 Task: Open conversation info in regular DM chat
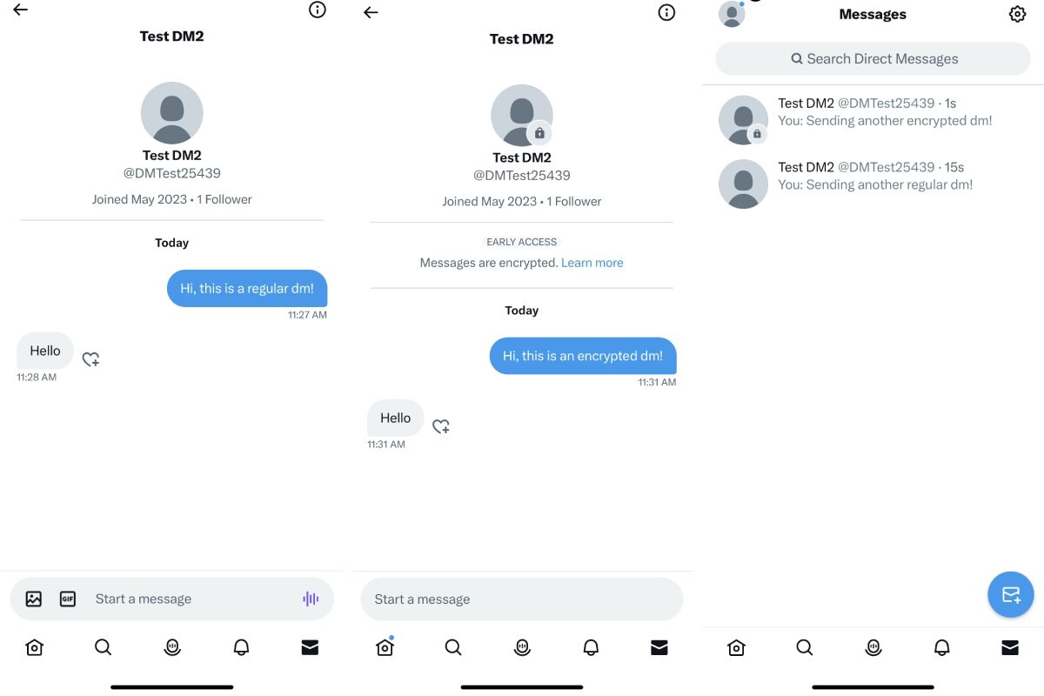pos(318,10)
